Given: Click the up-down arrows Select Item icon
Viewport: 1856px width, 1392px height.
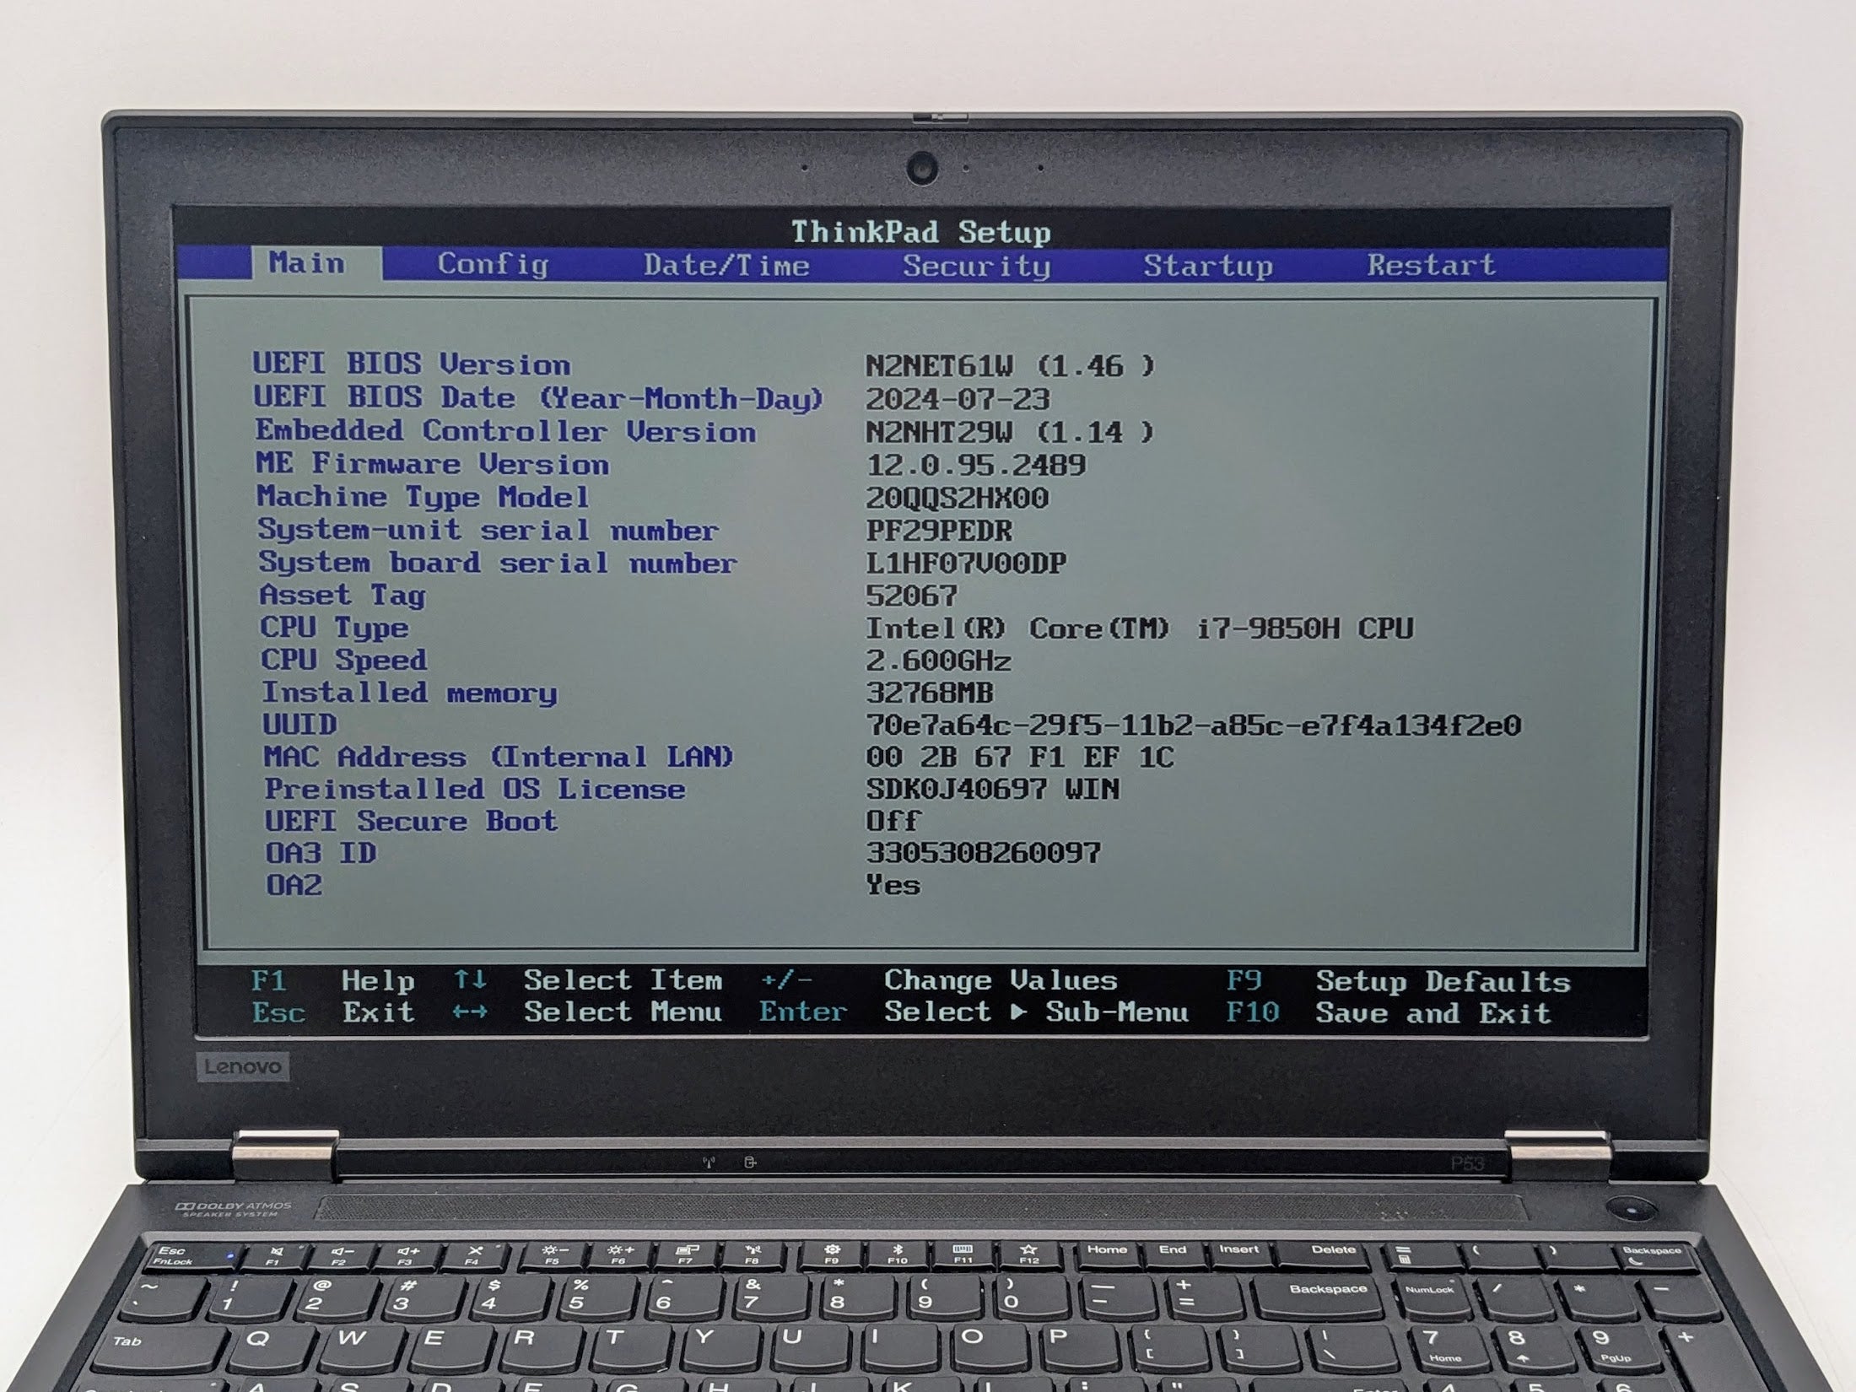Looking at the screenshot, I should point(470,979).
